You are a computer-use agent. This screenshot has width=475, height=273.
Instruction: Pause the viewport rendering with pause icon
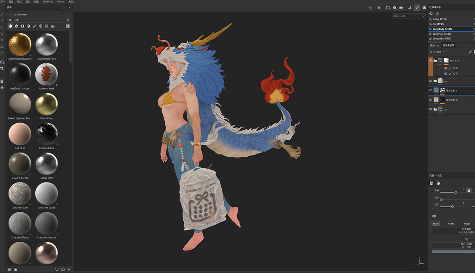379,8
